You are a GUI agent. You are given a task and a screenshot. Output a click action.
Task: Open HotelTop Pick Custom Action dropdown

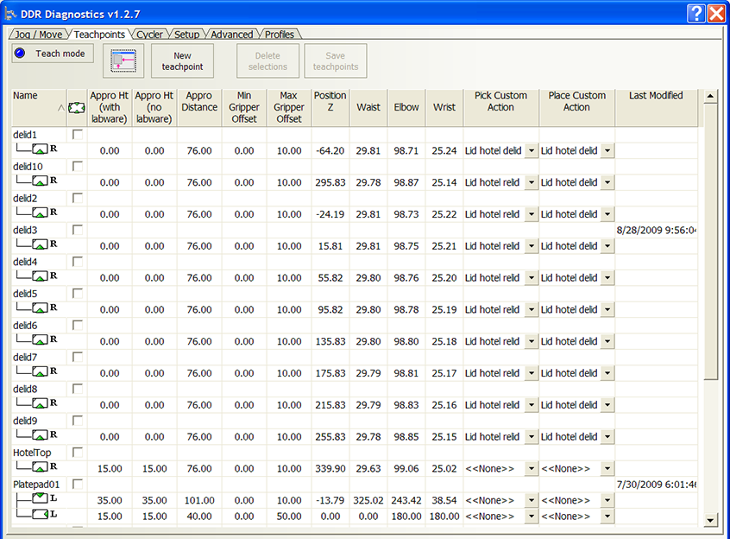click(x=532, y=468)
